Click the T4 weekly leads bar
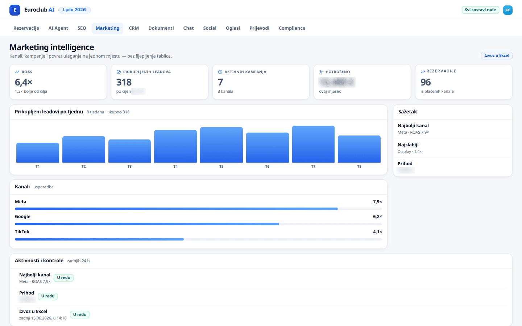Image resolution: width=522 pixels, height=326 pixels. point(175,146)
